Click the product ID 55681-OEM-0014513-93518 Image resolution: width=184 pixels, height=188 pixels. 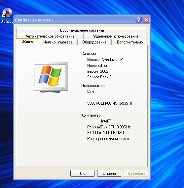pyautogui.click(x=110, y=103)
